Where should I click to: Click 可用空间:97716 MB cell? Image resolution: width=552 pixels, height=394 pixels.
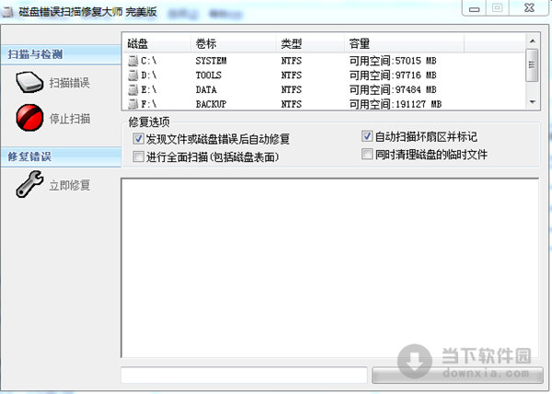pos(393,75)
